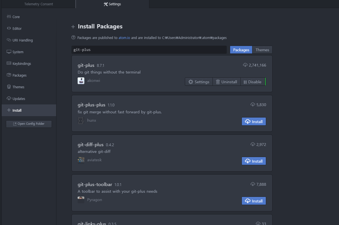Switch search filter to Themes
The image size is (339, 225).
262,50
